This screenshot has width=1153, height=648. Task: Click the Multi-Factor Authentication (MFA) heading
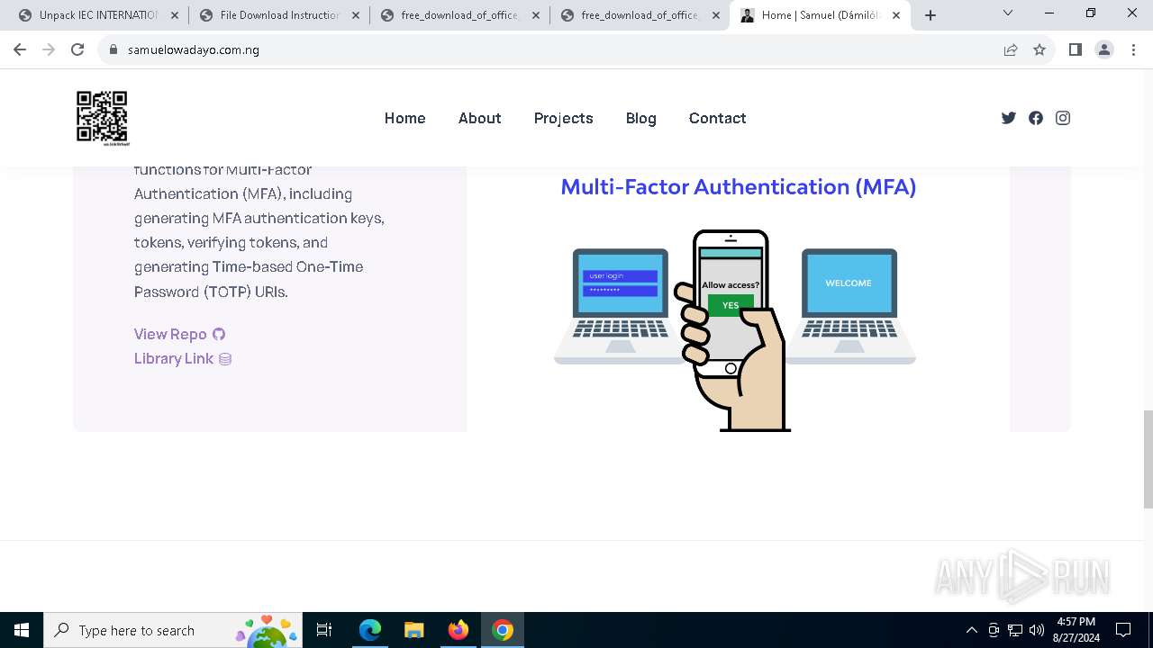coord(738,186)
